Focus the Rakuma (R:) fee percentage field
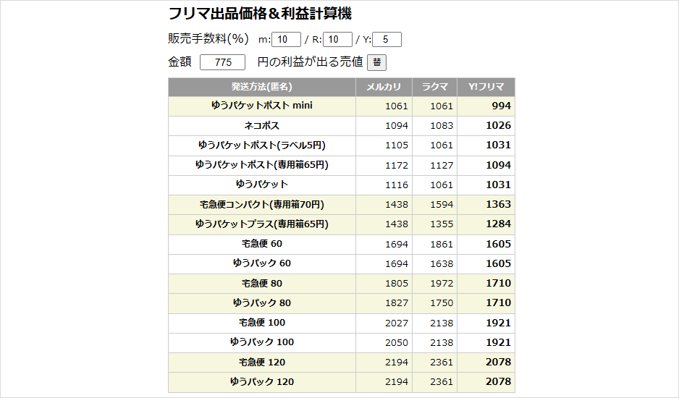This screenshot has height=398, width=679. 337,40
